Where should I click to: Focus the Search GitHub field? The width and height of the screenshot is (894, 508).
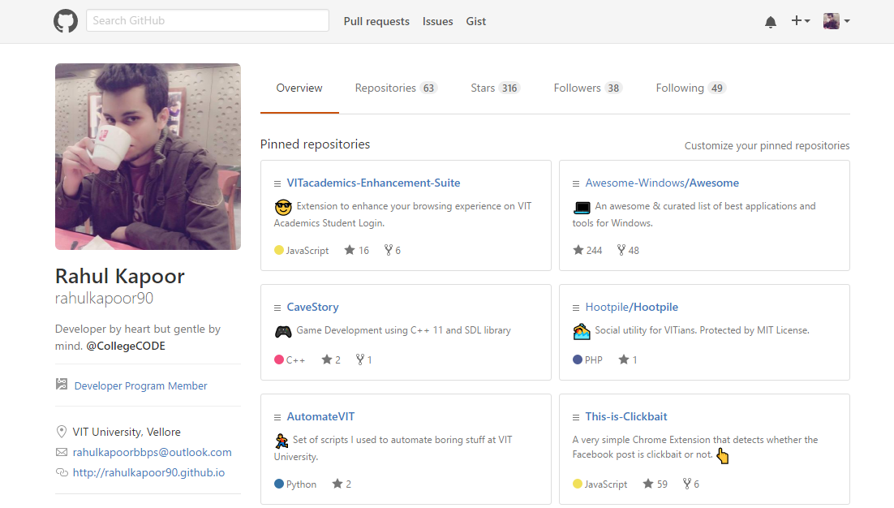point(208,20)
